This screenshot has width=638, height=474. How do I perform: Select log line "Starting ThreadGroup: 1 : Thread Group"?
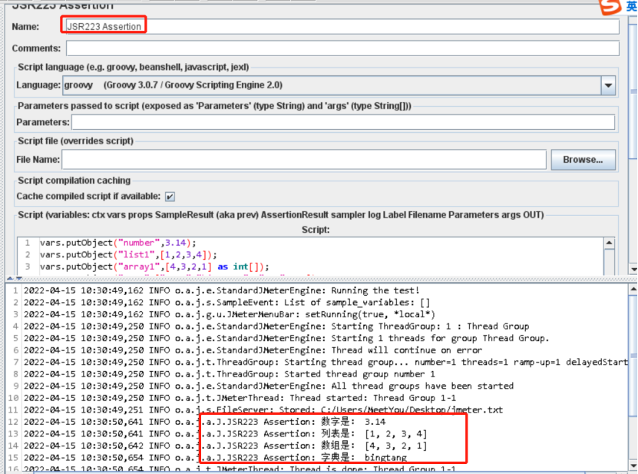tap(276, 326)
